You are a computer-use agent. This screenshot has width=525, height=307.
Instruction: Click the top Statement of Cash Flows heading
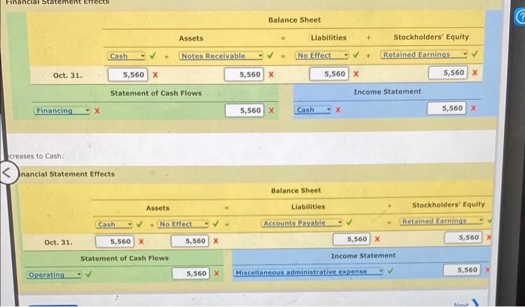click(x=156, y=93)
